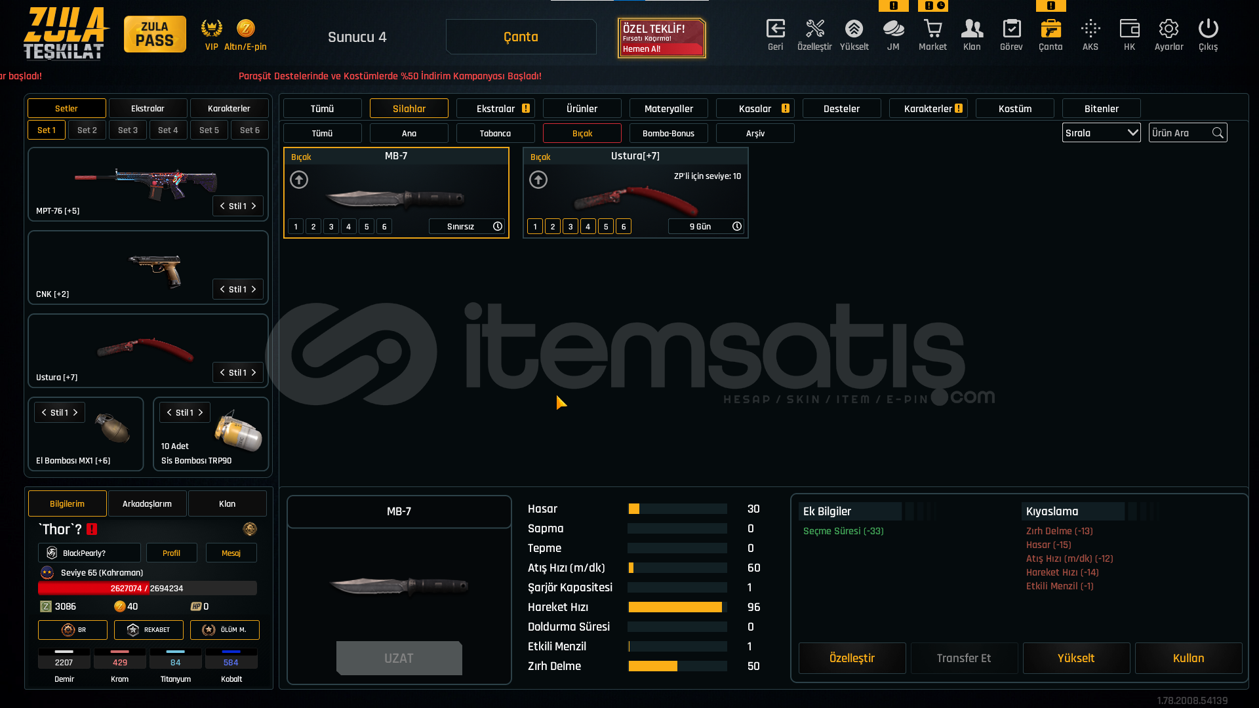This screenshot has height=708, width=1259.
Task: Select the Bomba-Bonus filter
Action: point(669,133)
